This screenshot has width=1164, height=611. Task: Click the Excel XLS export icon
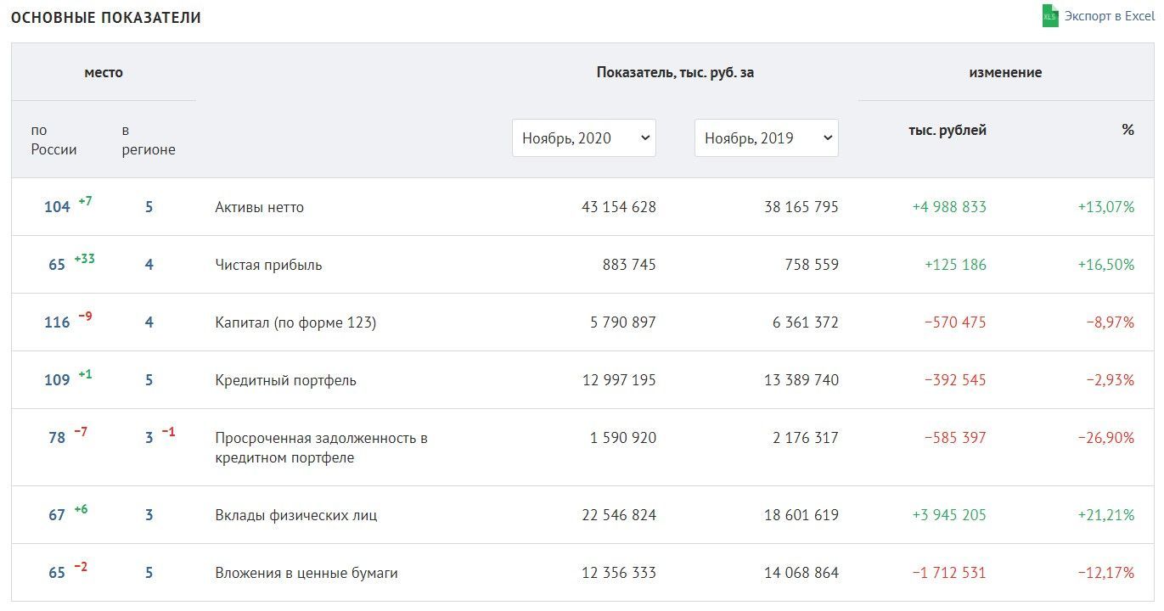(x=1050, y=16)
